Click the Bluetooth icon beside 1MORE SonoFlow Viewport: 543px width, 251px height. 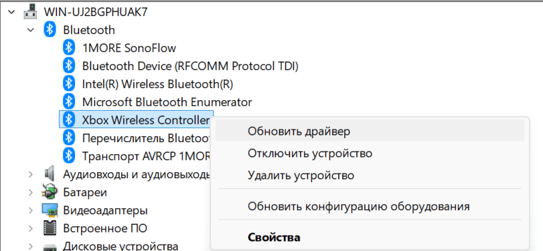[69, 47]
